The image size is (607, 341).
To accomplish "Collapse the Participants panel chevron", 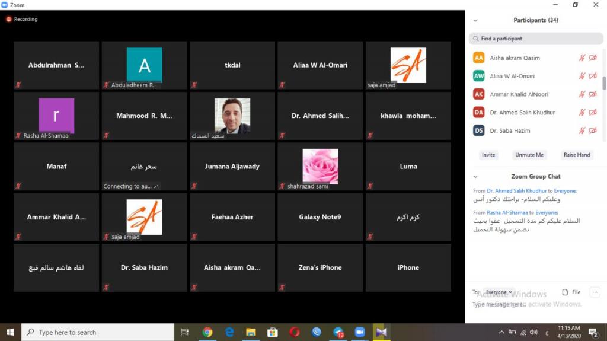I will click(x=475, y=20).
